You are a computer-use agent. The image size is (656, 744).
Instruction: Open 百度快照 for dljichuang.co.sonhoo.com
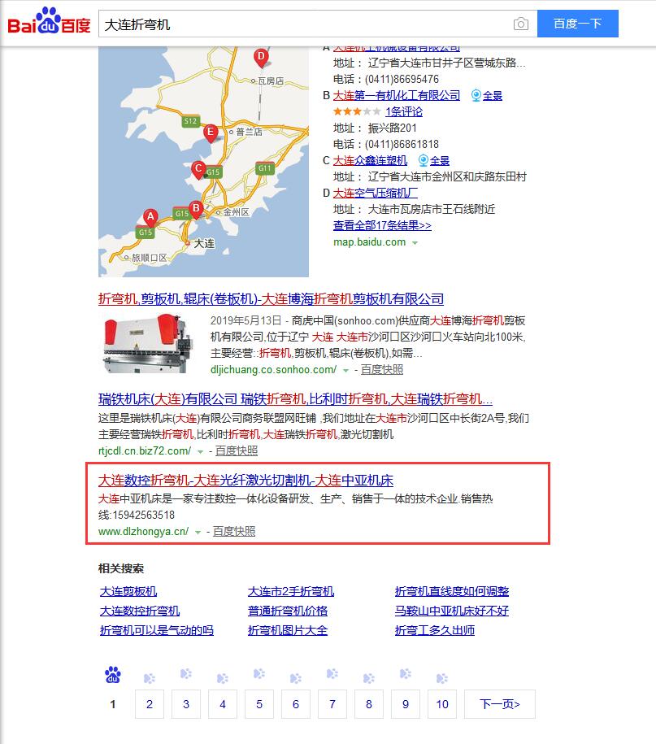click(382, 370)
